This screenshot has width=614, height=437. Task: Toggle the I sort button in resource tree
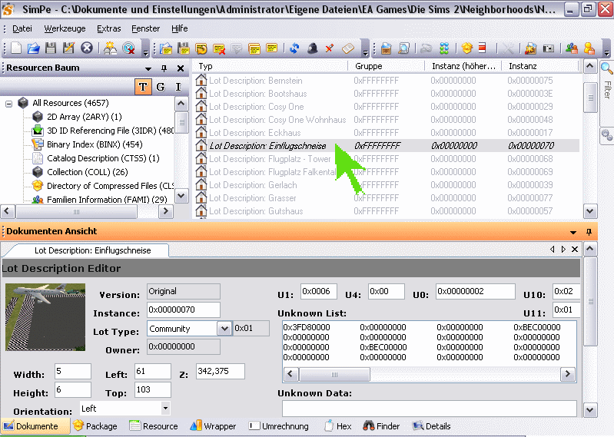point(178,87)
